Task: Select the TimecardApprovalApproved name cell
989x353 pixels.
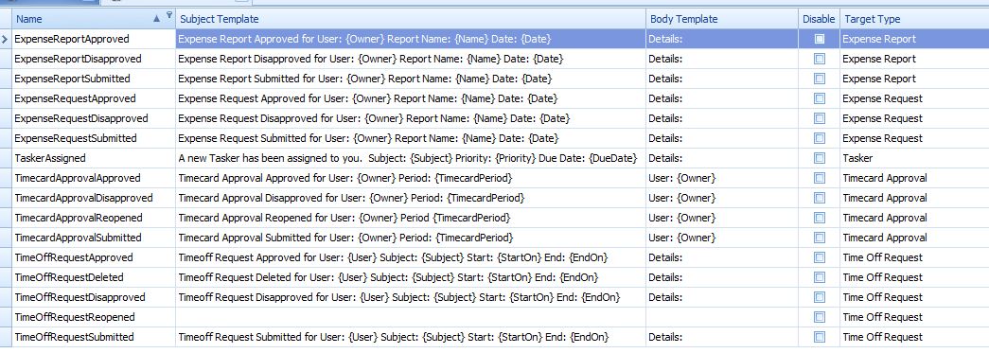Action: coord(94,178)
